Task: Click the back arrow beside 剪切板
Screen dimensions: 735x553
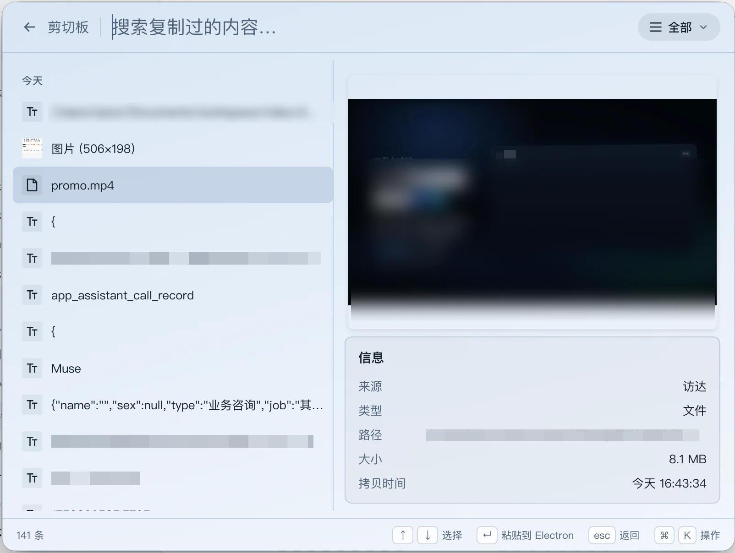Action: tap(29, 27)
